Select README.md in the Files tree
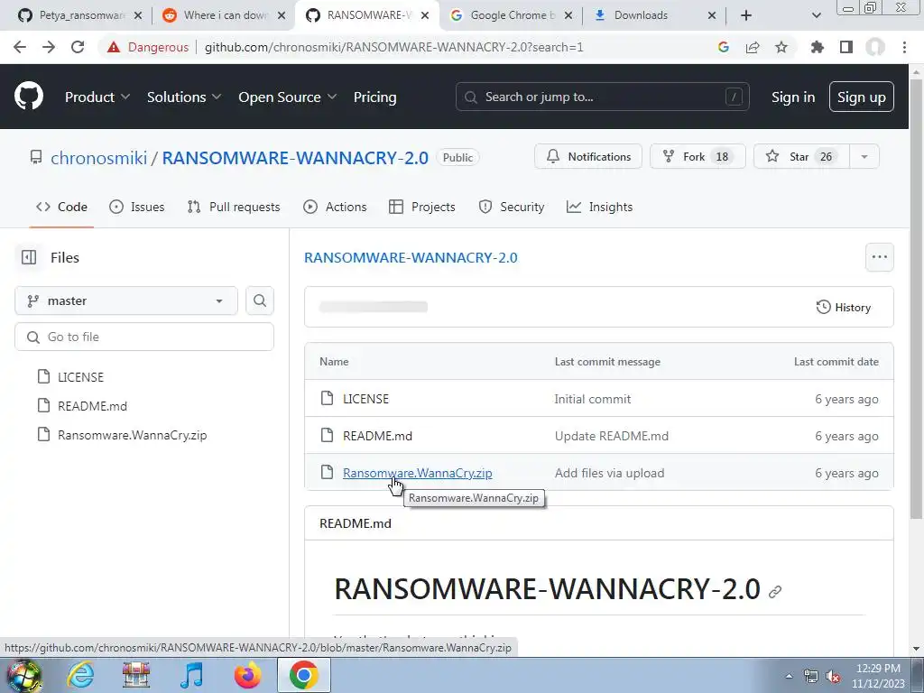This screenshot has width=924, height=693. [93, 406]
